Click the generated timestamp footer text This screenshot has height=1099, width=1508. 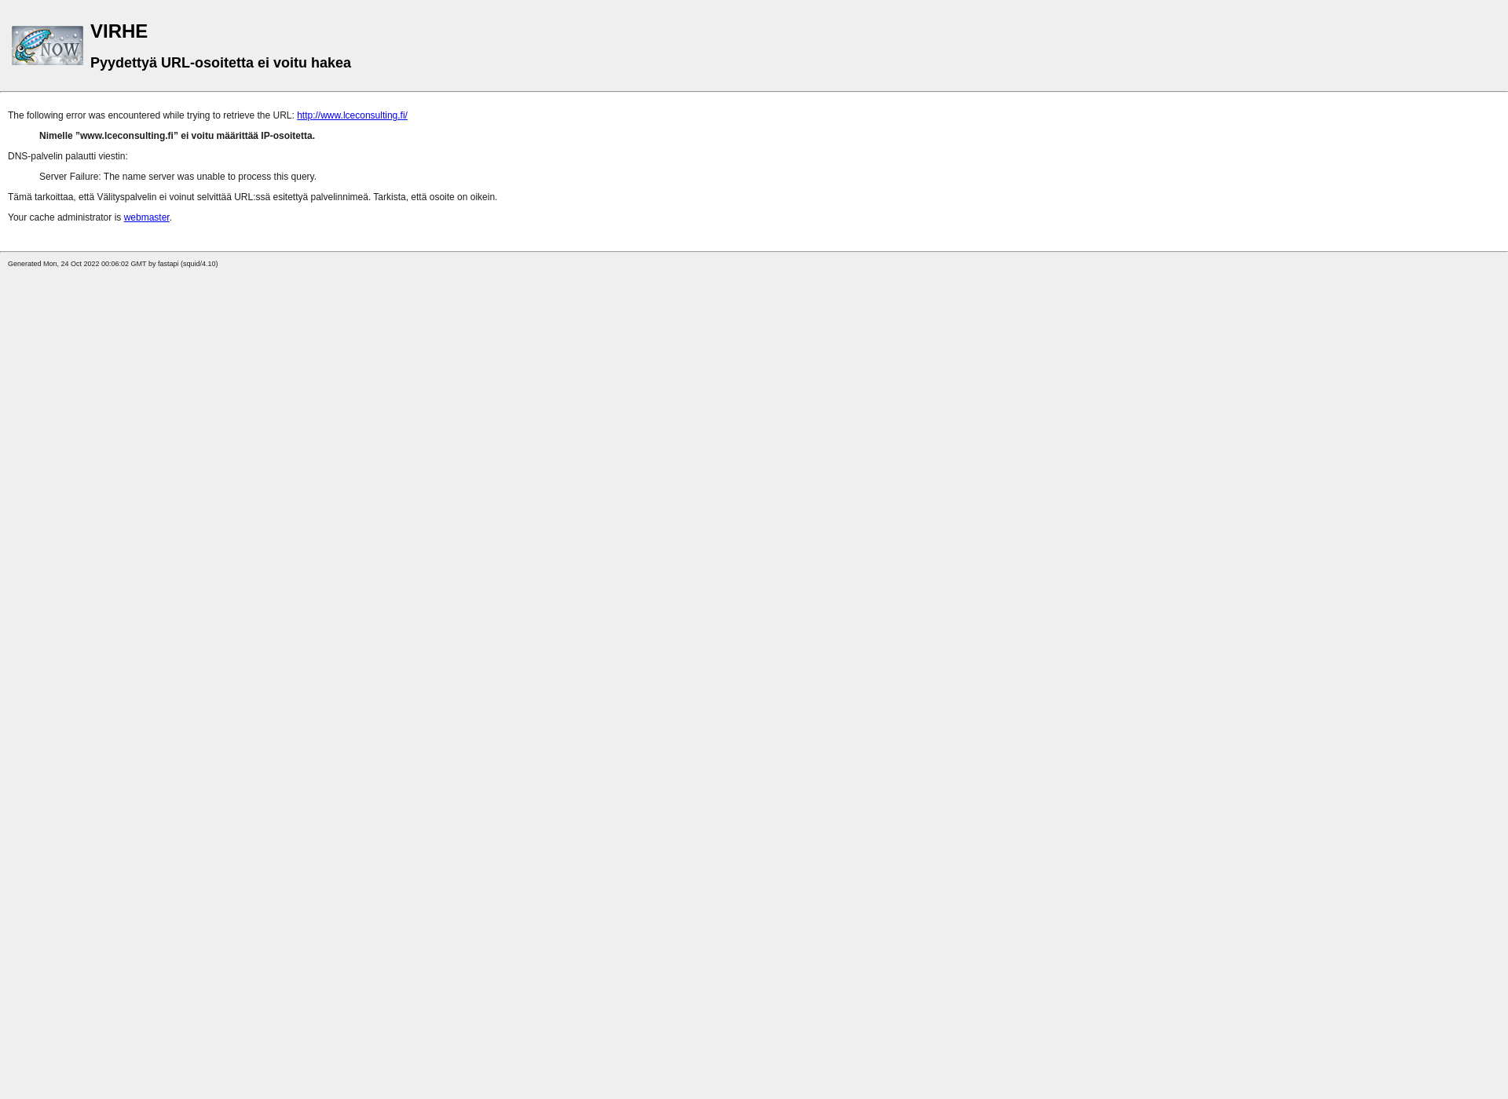[x=112, y=263]
